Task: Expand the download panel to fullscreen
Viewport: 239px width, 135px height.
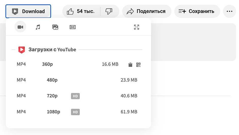Action: coord(137,27)
